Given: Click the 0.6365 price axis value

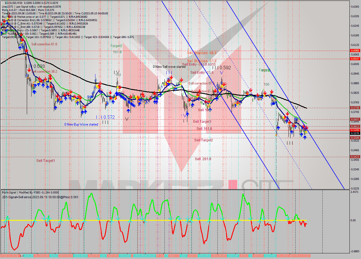Looking at the screenshot, I should 355,6.
